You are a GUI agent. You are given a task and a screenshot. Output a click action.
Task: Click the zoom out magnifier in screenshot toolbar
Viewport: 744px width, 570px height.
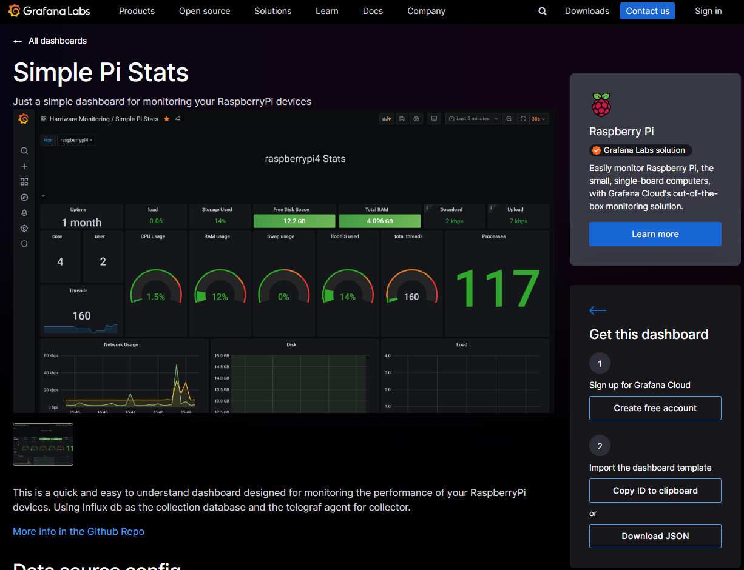(509, 119)
